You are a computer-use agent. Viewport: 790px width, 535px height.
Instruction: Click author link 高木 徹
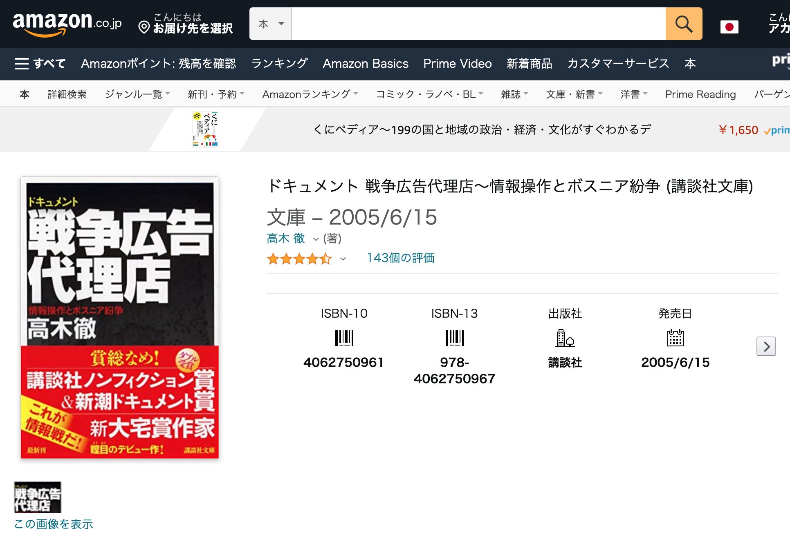pos(285,239)
